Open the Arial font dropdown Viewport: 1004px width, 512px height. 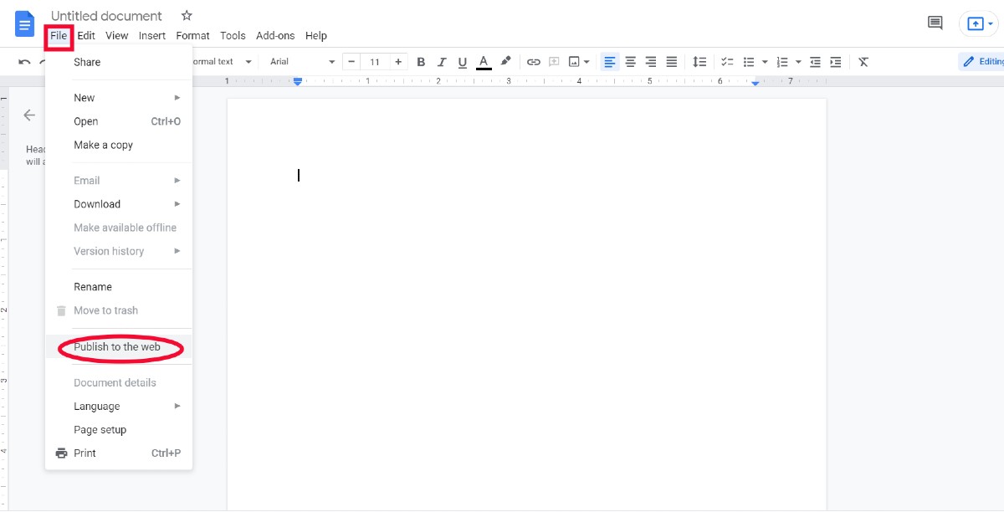coord(300,61)
